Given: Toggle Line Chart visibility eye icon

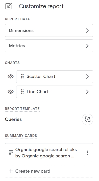Looking at the screenshot, I should tap(11, 92).
